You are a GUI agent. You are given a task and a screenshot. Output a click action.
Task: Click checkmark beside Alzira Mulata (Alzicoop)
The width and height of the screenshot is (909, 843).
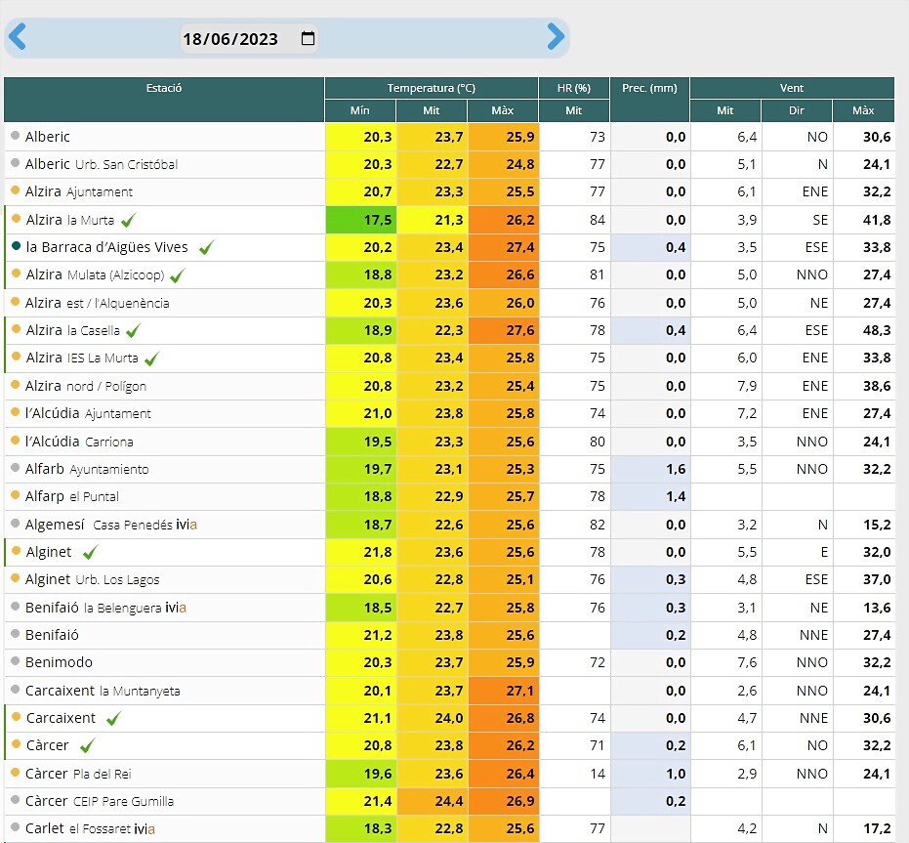point(178,275)
